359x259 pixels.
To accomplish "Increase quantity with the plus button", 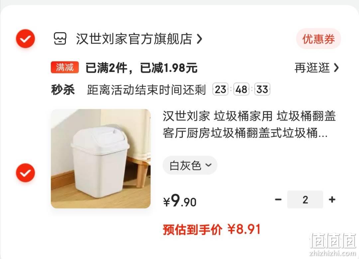I will 332,200.
